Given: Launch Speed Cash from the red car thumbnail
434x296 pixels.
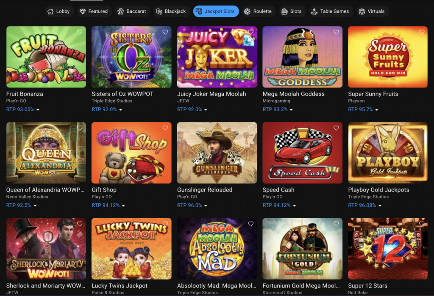Looking at the screenshot, I should pyautogui.click(x=303, y=153).
